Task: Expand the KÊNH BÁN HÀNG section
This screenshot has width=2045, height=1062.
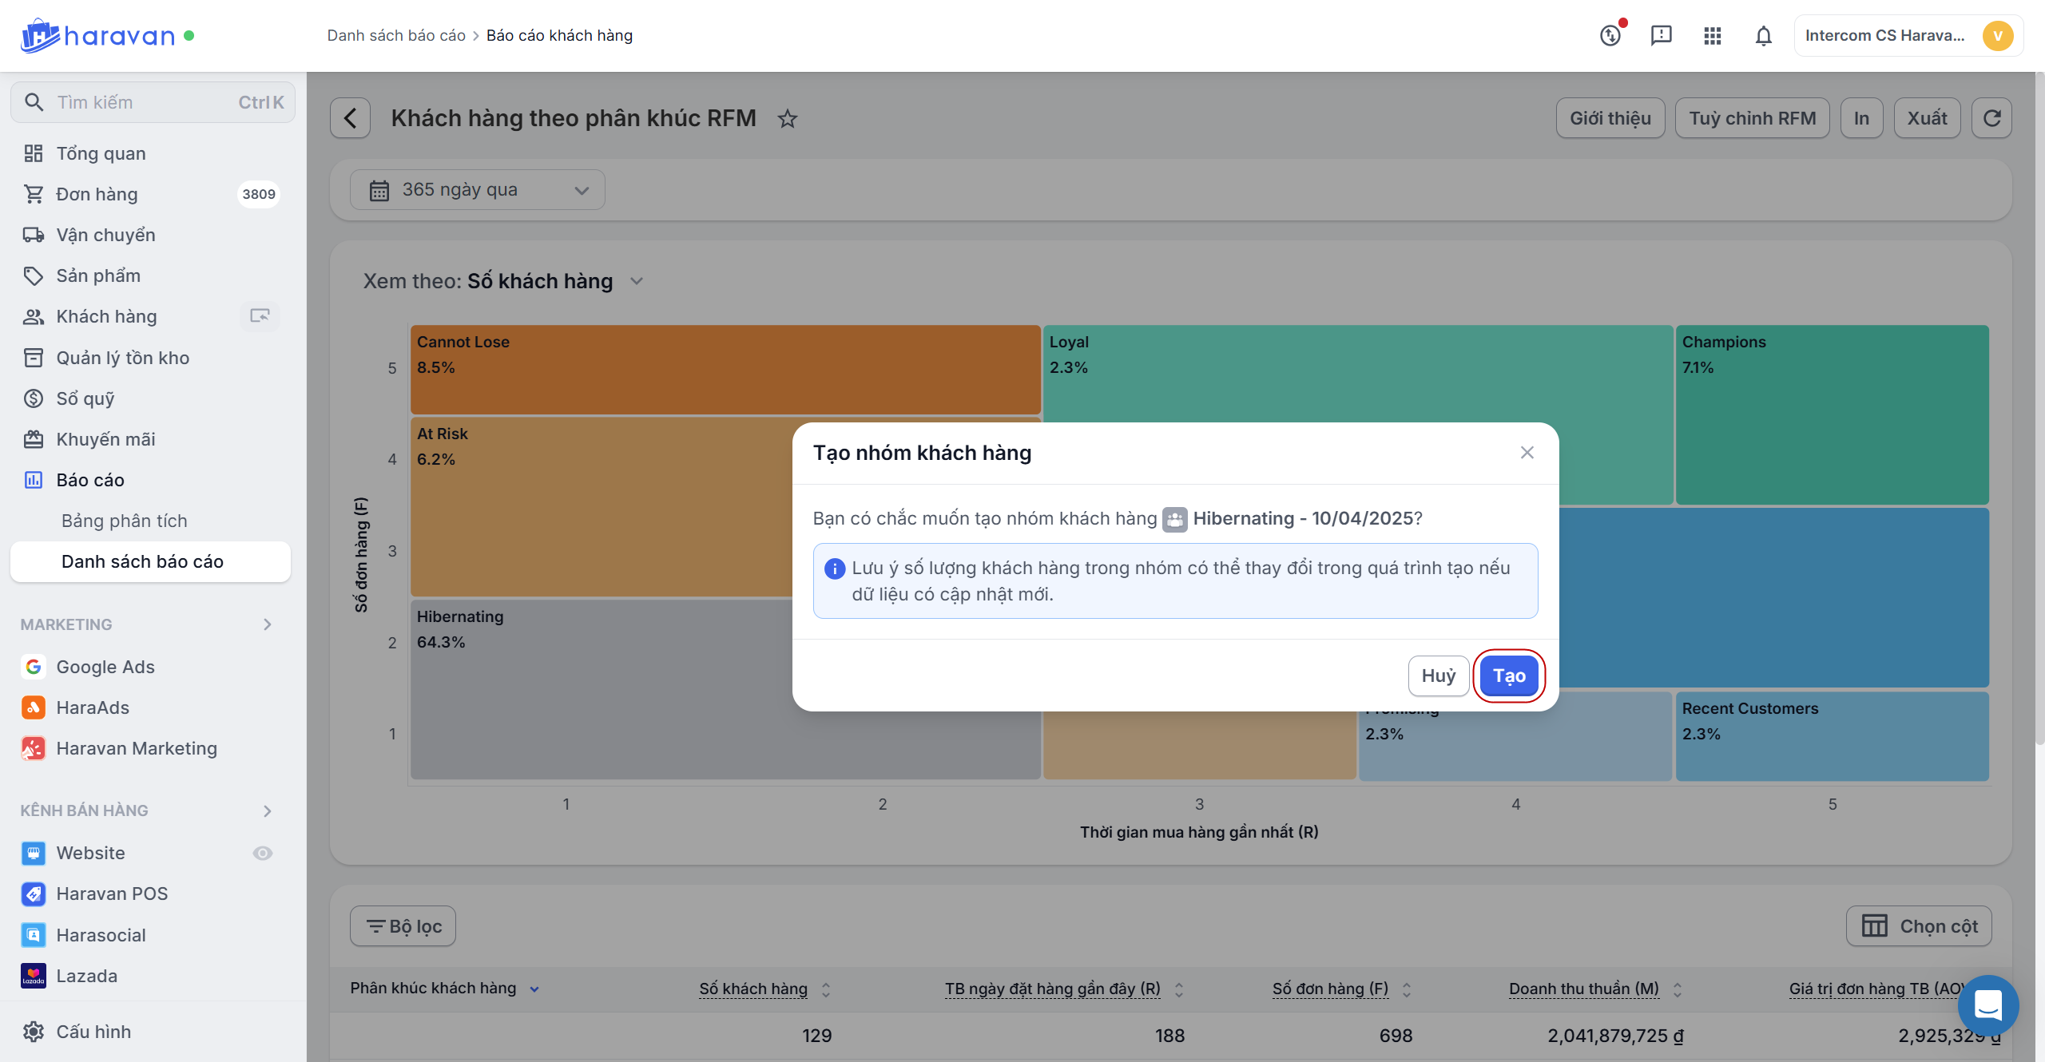Action: (267, 810)
